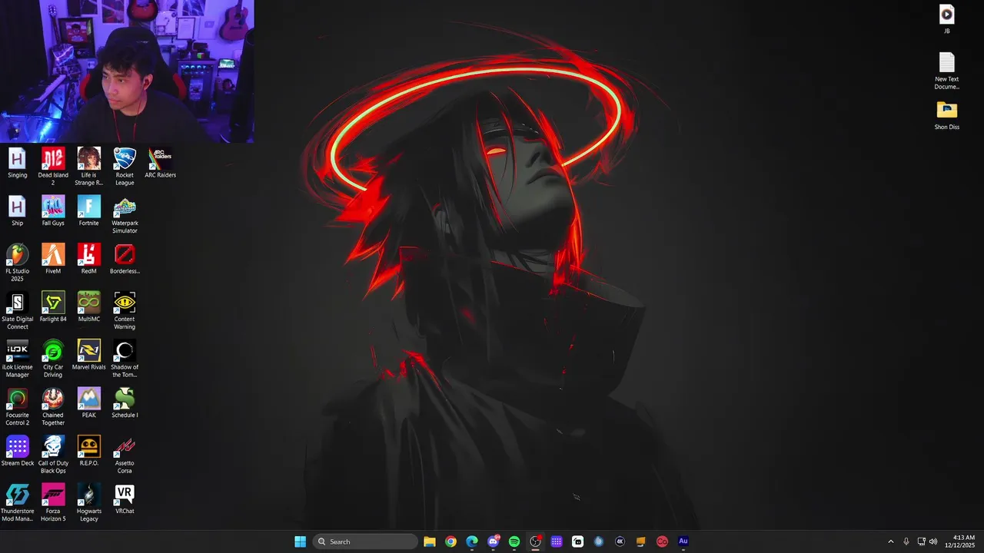Viewport: 984px width, 553px height.
Task: Open the Windows Start menu
Action: pos(300,541)
